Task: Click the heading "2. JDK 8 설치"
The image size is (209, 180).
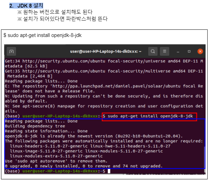Action: pyautogui.click(x=26, y=6)
